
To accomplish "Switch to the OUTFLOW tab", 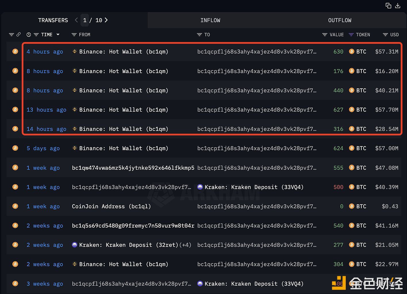I will (x=340, y=20).
